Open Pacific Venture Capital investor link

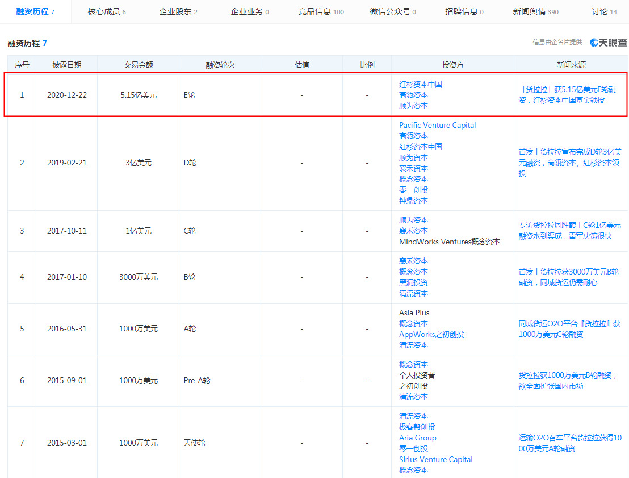(437, 125)
